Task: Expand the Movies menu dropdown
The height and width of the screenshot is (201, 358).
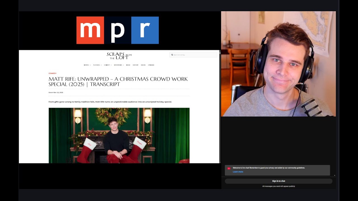Action: [87, 65]
